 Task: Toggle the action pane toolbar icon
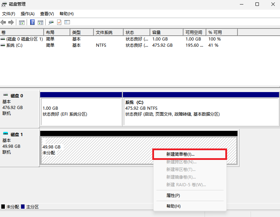tap(40, 22)
